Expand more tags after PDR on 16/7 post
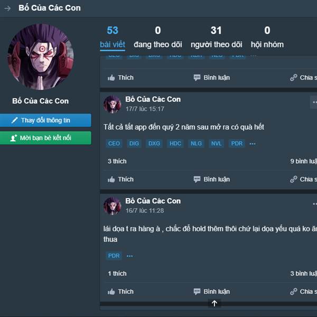This screenshot has height=317, width=317. point(129,256)
